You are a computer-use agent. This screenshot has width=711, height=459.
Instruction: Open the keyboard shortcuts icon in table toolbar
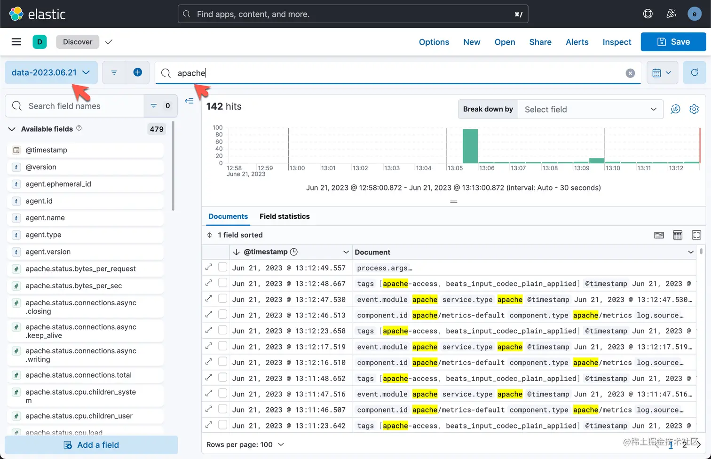click(659, 235)
